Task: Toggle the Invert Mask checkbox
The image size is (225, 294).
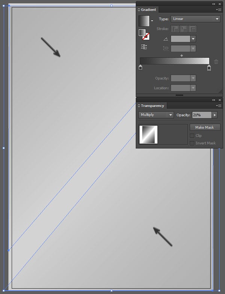Action: [x=192, y=143]
